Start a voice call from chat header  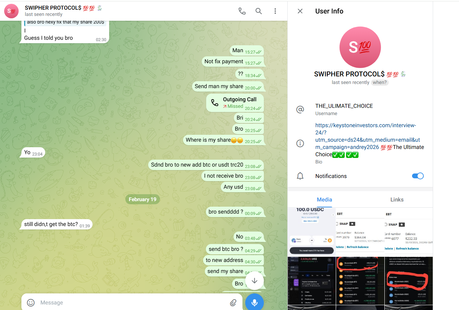click(x=242, y=11)
